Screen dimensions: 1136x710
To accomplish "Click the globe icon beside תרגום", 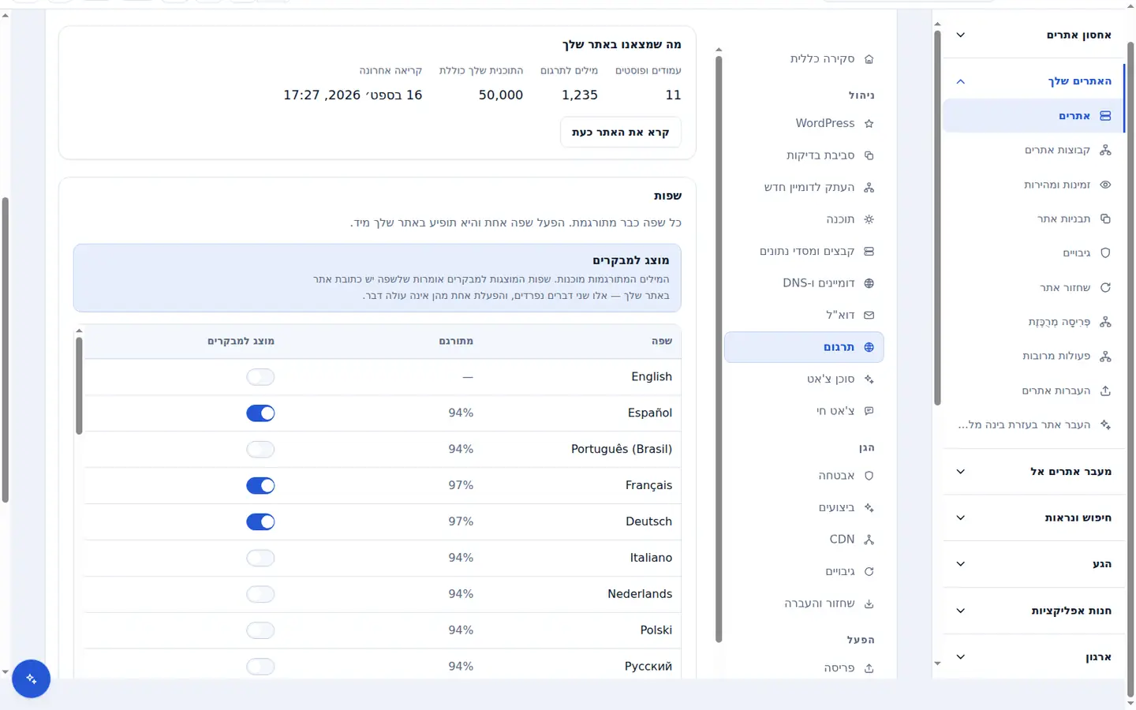I will click(869, 347).
